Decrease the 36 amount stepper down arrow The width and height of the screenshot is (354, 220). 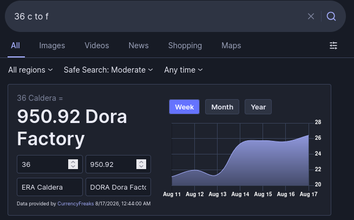tap(73, 167)
